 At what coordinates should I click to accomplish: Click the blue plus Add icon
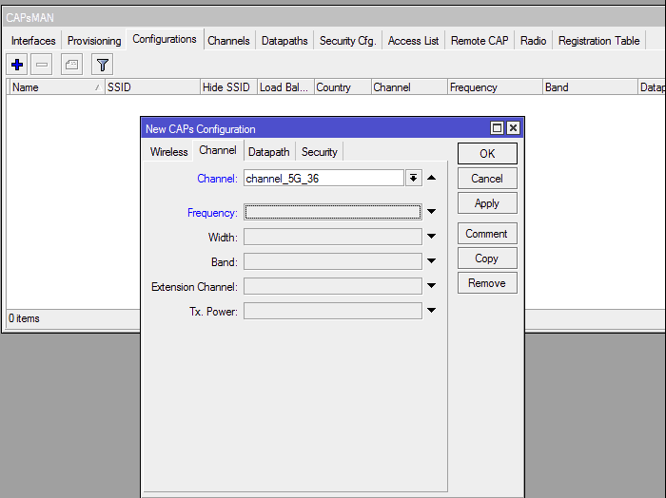tap(17, 65)
